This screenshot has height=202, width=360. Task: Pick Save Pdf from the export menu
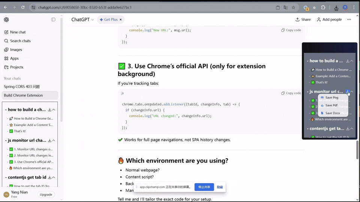click(331, 105)
